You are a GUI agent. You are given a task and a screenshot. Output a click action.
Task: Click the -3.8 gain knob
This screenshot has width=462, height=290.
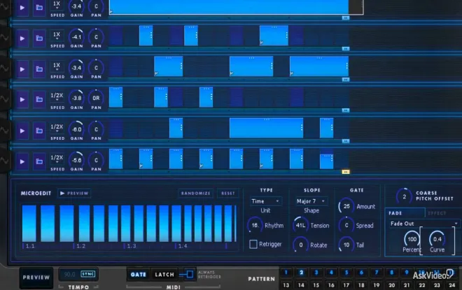(x=76, y=99)
